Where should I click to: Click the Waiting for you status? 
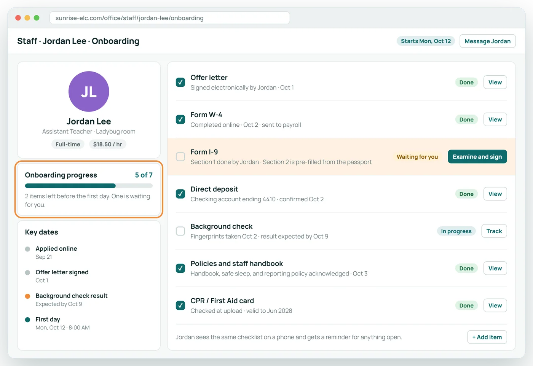pyautogui.click(x=417, y=157)
